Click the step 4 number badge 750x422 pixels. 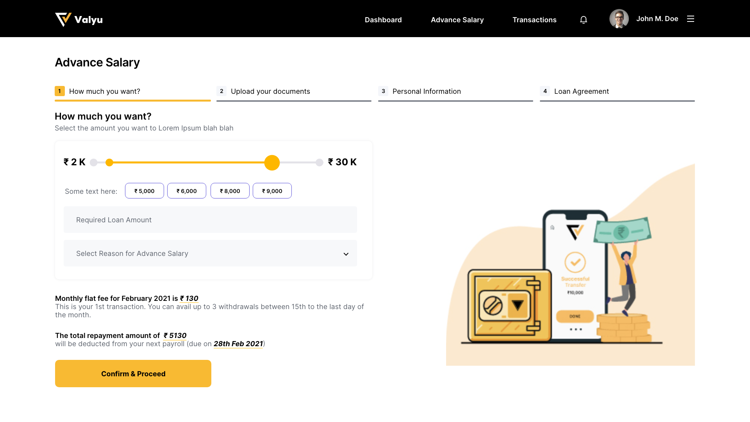545,91
